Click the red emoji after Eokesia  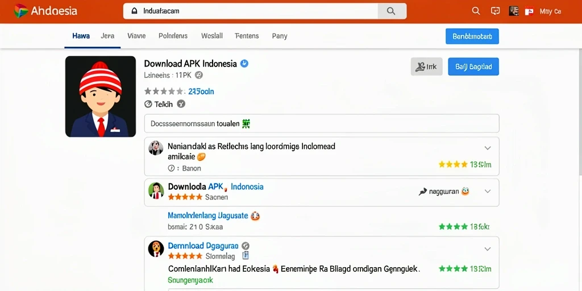point(276,268)
